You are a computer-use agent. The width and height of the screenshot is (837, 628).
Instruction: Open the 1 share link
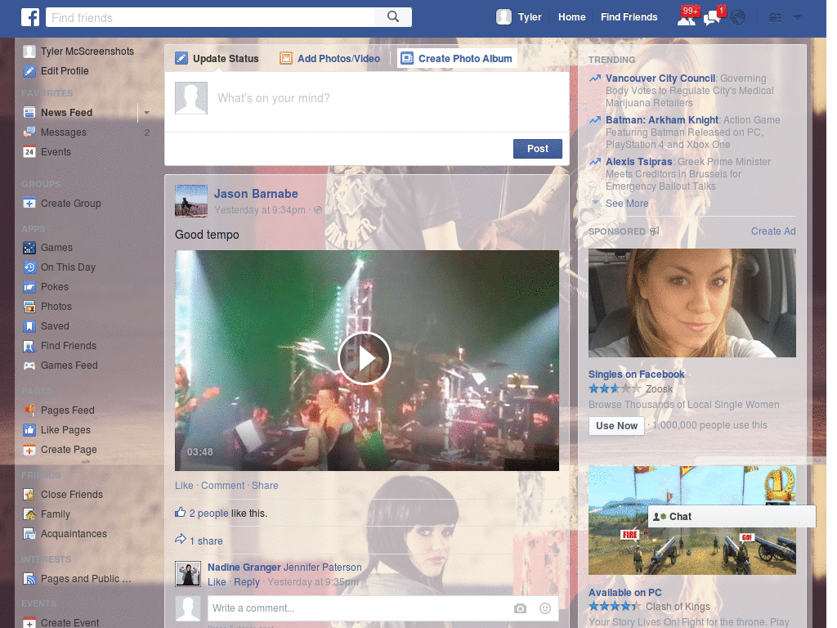click(x=206, y=541)
